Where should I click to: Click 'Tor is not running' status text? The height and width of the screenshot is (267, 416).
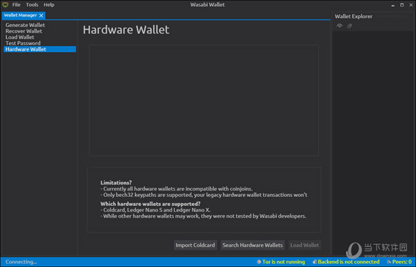click(x=284, y=262)
